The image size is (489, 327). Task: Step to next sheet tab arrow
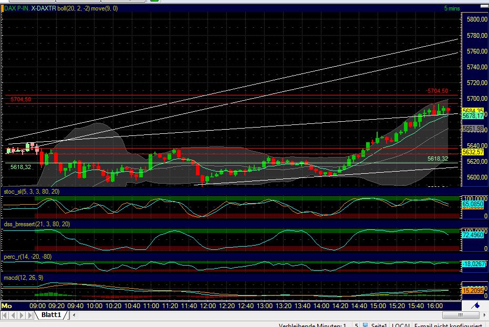tap(22, 315)
